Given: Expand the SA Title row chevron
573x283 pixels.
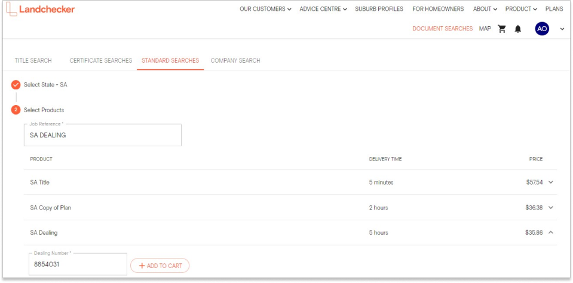Looking at the screenshot, I should 551,182.
